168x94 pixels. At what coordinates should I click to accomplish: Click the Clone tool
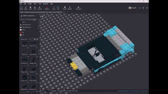click(30, 8)
